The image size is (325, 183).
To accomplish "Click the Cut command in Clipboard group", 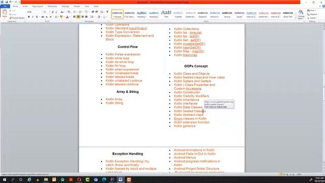I will pyautogui.click(x=12, y=11).
